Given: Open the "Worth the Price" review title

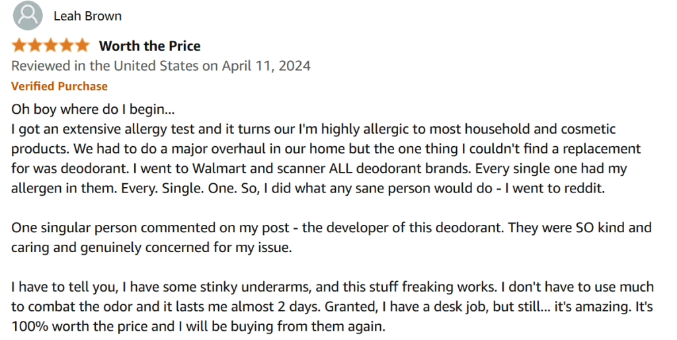Looking at the screenshot, I should 149,46.
